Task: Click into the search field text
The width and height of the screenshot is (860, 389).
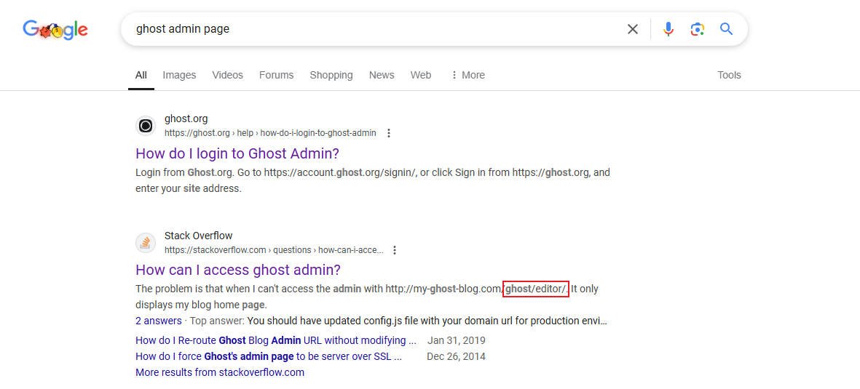Action: point(183,29)
